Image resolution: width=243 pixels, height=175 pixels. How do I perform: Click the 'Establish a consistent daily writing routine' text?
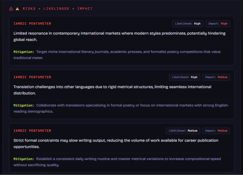click(117, 162)
